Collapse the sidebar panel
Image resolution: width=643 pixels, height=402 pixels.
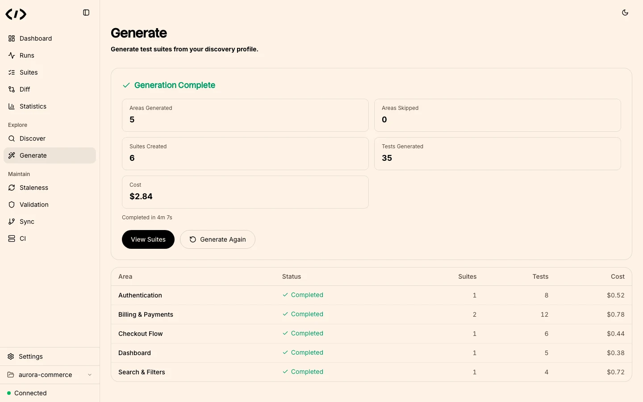pyautogui.click(x=86, y=13)
